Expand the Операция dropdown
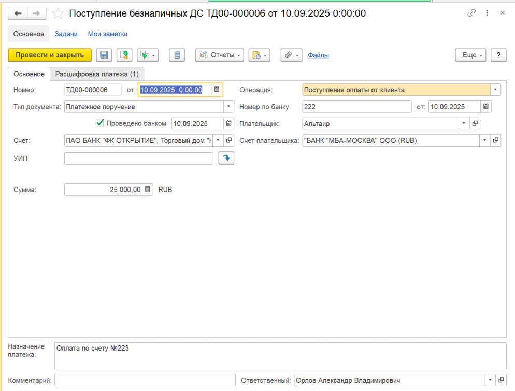Viewport: 515px width, 391px height. coord(495,90)
